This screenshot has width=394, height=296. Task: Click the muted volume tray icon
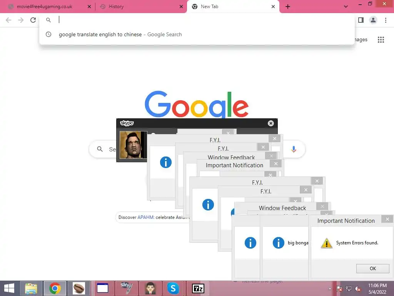click(358, 289)
